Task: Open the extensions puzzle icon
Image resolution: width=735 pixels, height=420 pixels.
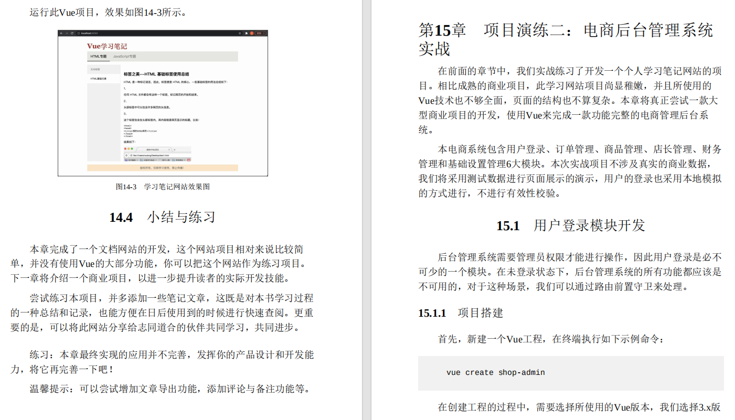Action: pos(246,34)
